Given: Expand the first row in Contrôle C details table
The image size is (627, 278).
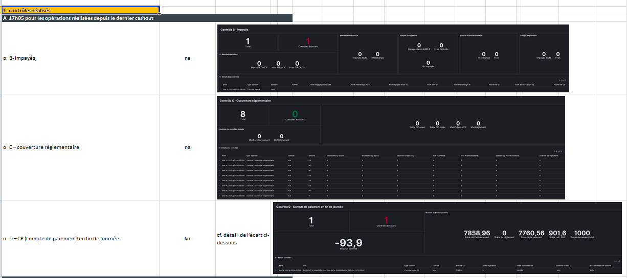Looking at the screenshot, I should [220, 160].
